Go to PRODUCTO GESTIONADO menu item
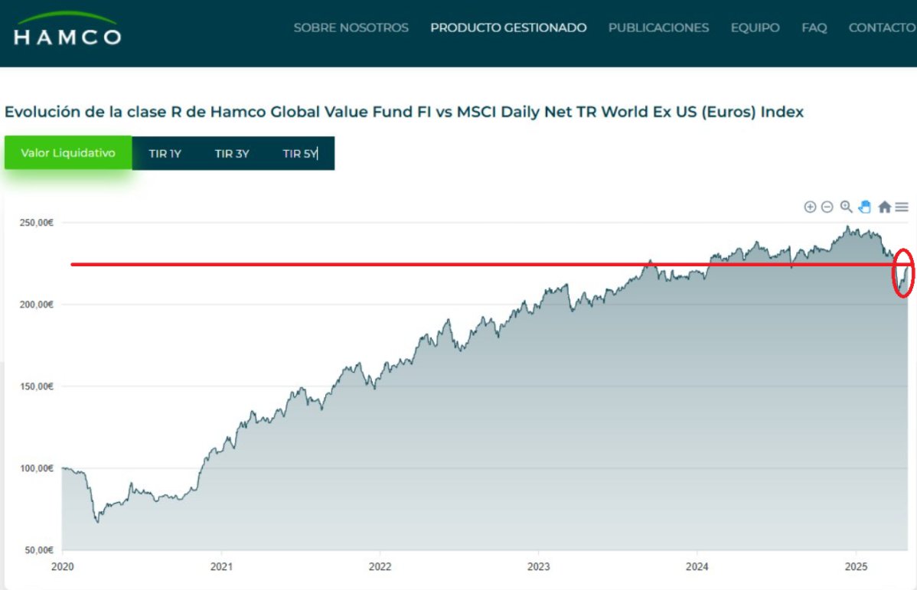917x590 pixels. (x=508, y=28)
